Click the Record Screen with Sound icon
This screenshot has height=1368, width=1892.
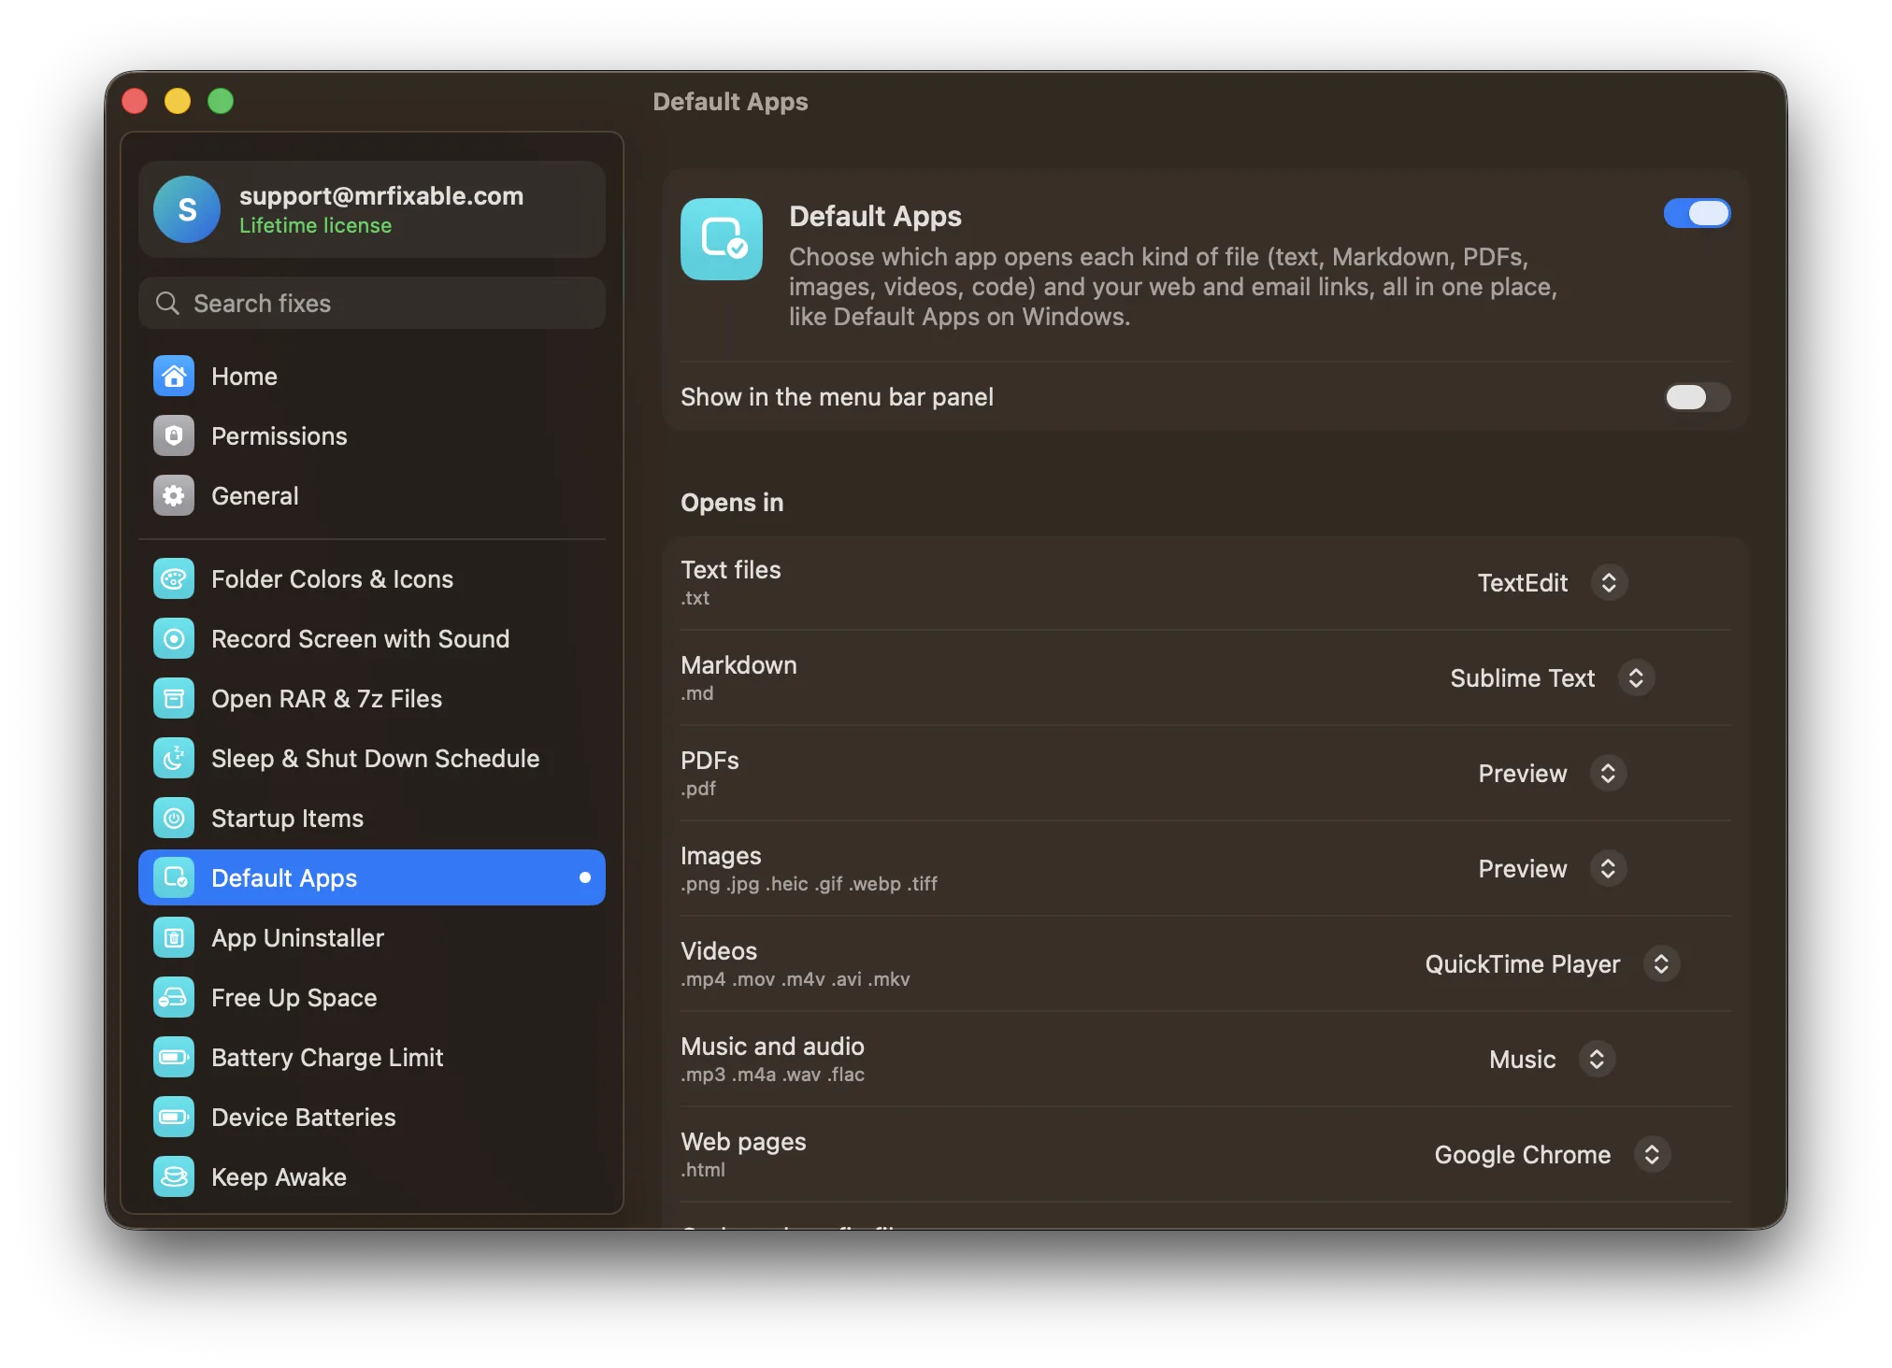[174, 638]
